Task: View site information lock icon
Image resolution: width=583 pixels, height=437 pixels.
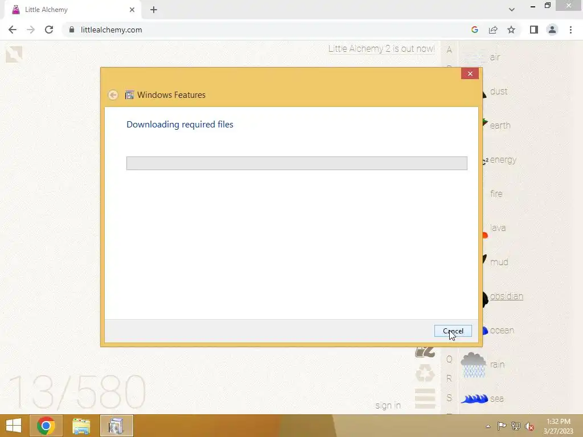Action: tap(72, 30)
